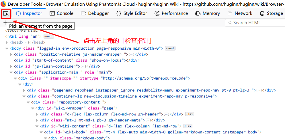Image resolution: width=285 pixels, height=140 pixels.
Task: Collapse the repository-content div
Action: coord(28,102)
